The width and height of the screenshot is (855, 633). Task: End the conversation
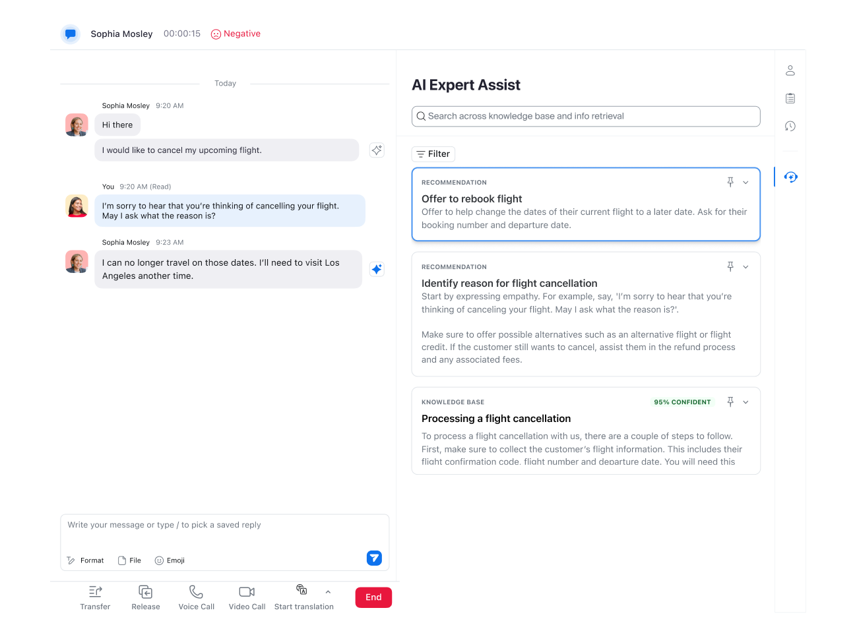(x=373, y=597)
